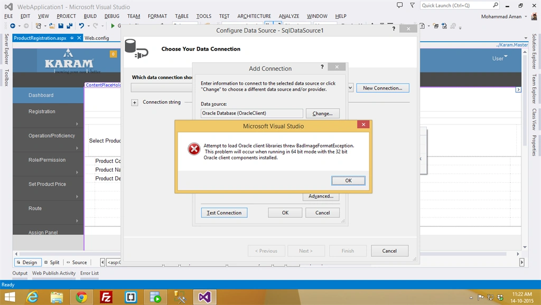Open the data connection dropdown arrow
541x305 pixels.
coord(350,88)
